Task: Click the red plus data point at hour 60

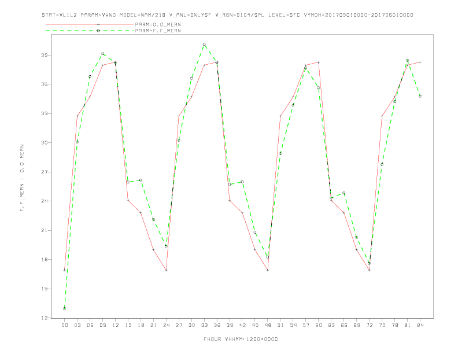Action: click(319, 62)
